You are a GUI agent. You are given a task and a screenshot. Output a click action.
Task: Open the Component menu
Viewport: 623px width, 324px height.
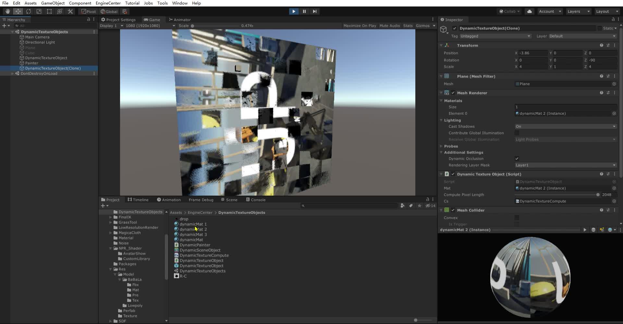tap(80, 3)
